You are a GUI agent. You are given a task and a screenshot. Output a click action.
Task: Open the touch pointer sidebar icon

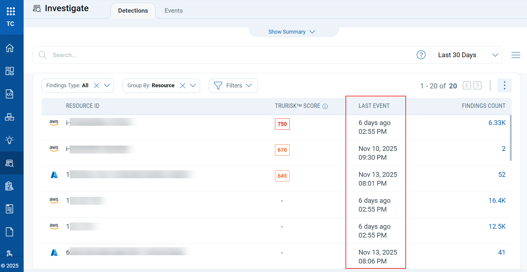point(10,253)
